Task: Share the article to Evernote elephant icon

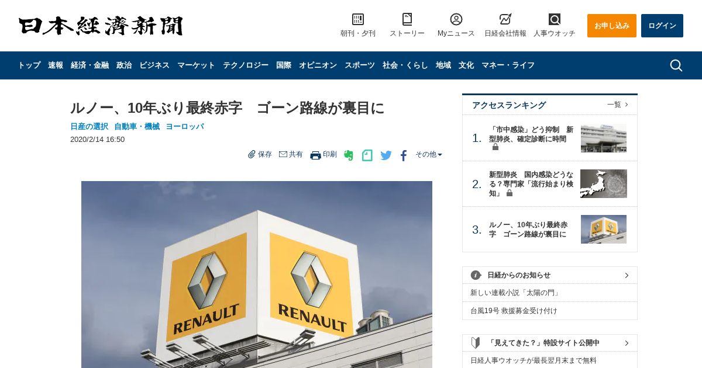Action: coord(349,155)
